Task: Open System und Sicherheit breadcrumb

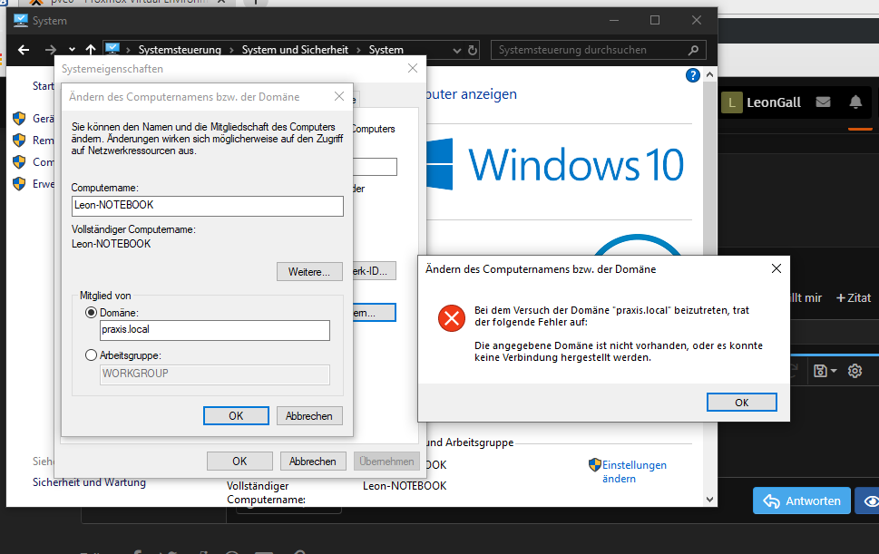Action: 295,50
